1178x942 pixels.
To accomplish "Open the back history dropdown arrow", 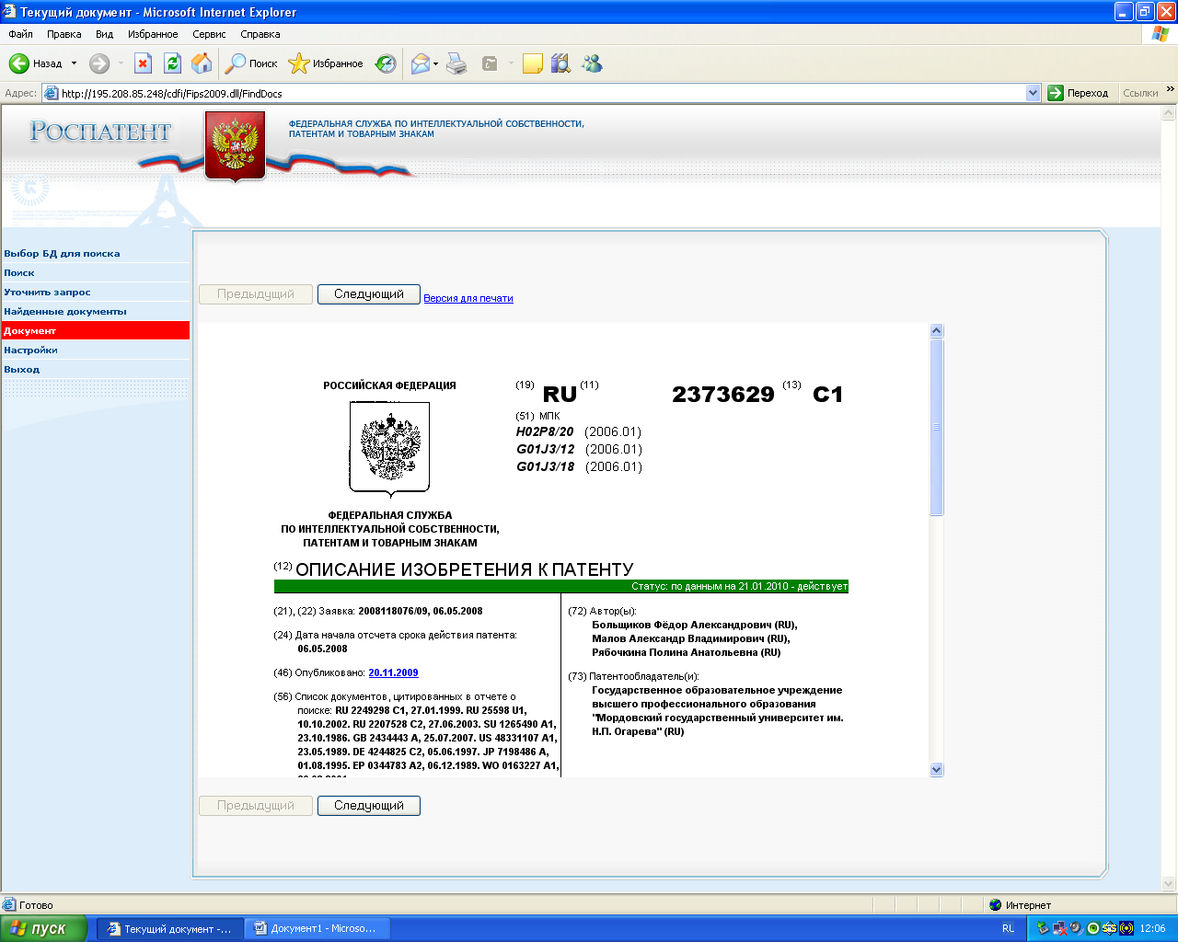I will pos(75,63).
